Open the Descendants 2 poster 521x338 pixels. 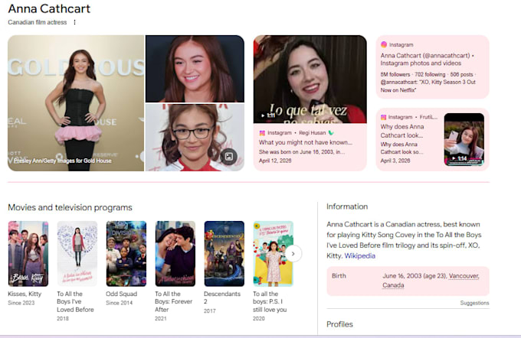(x=224, y=254)
